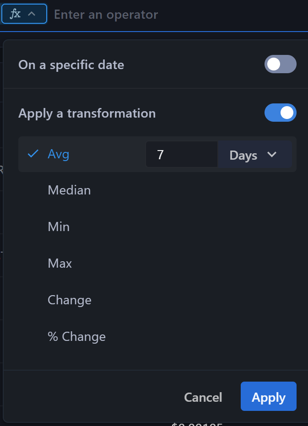Viewport: 308px width, 426px height.
Task: Click the fx dropdown button
Action: [x=24, y=14]
